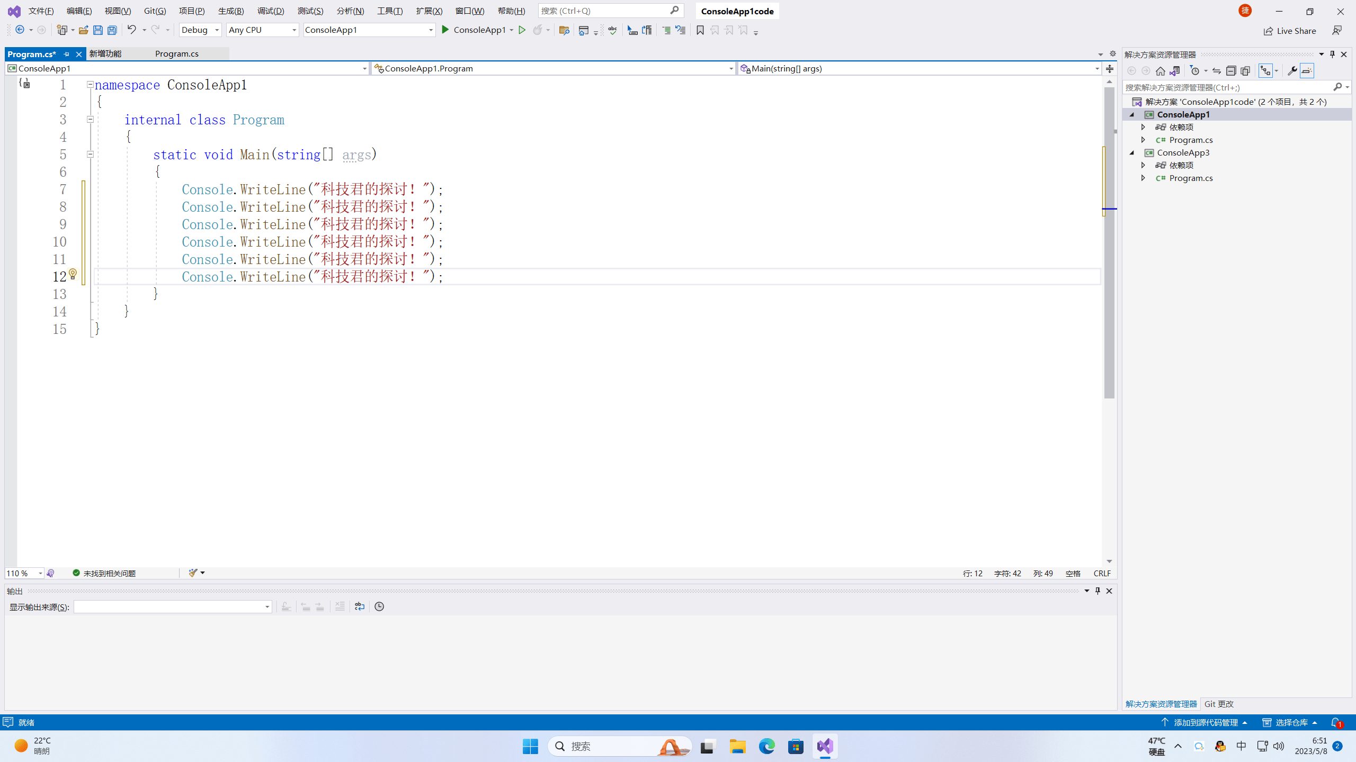Open the Main(string[] args) member dropdown
This screenshot has height=762, width=1356.
[920, 68]
